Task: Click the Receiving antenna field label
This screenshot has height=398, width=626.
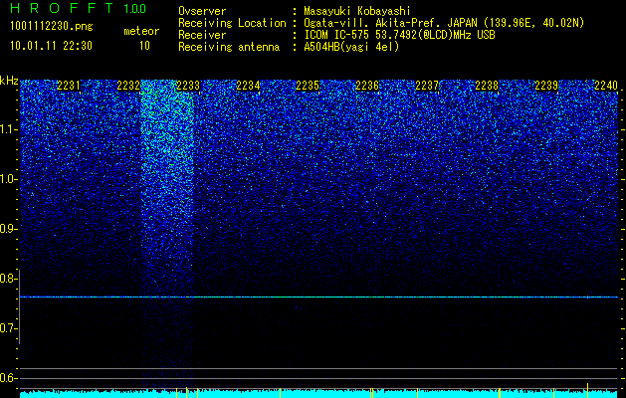Action: [x=229, y=47]
